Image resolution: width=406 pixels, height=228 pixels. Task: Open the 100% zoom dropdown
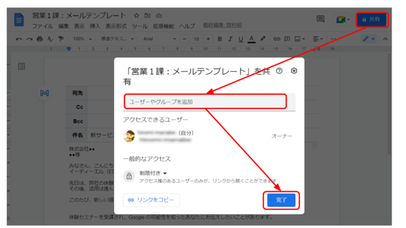point(82,39)
